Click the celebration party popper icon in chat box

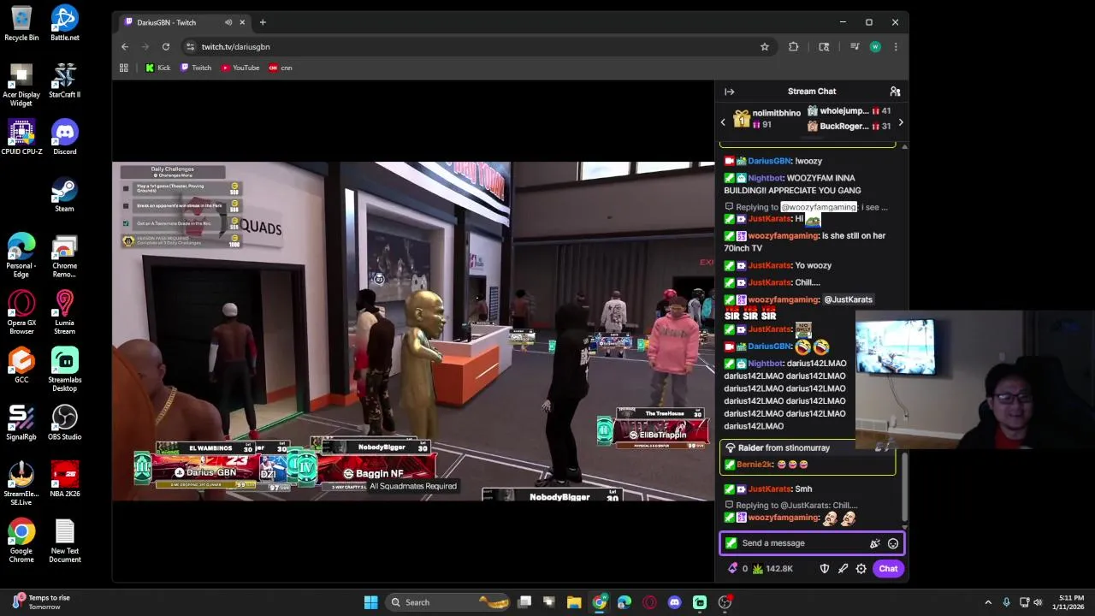(874, 543)
